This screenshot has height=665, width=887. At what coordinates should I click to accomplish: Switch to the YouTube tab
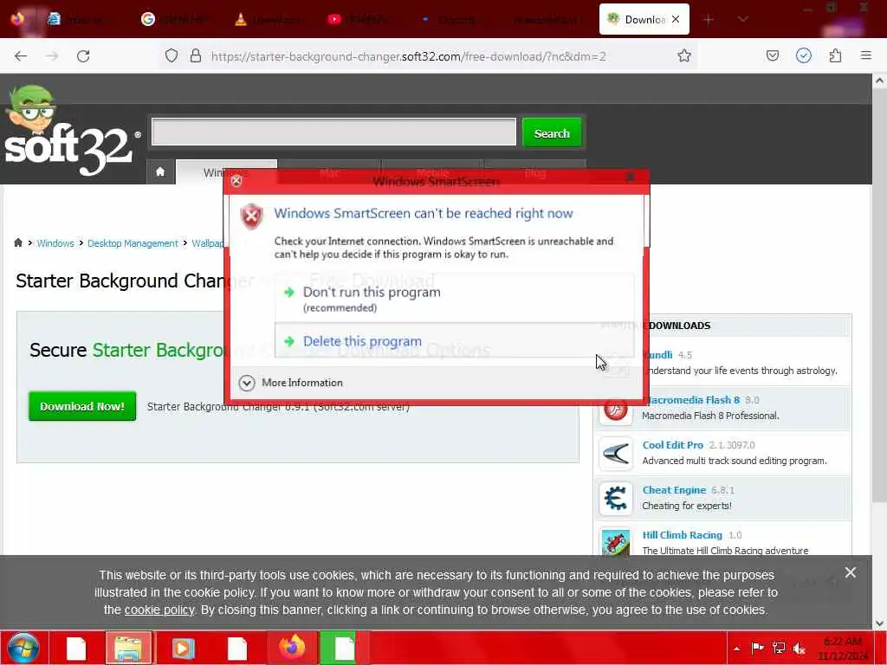click(358, 19)
